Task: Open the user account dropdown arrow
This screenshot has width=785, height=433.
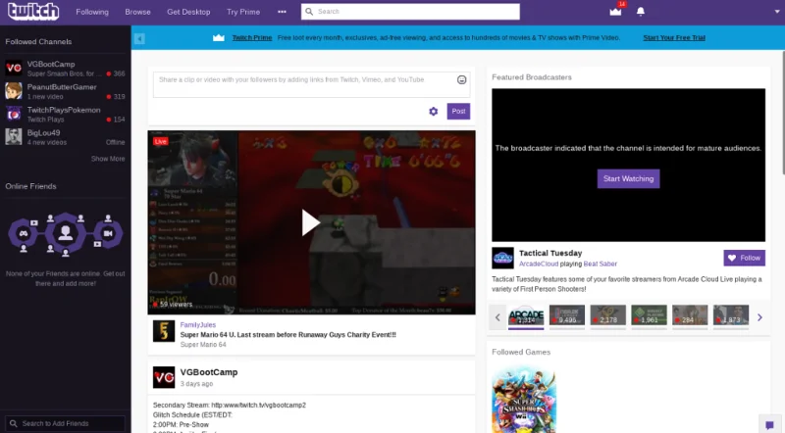Action: pos(777,12)
